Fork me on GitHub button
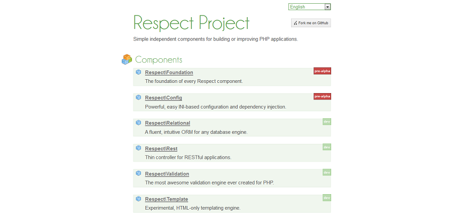The image size is (454, 215). 311,23
